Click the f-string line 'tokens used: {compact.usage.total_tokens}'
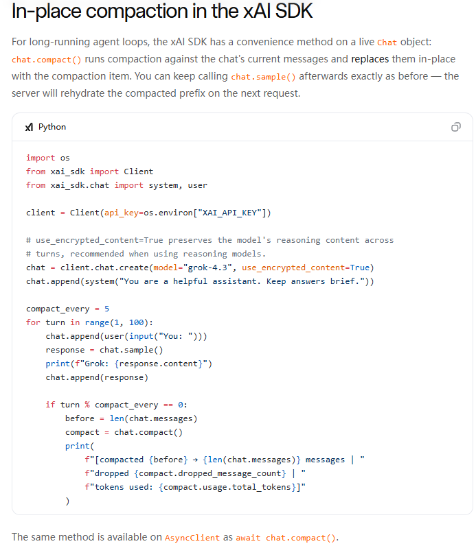The width and height of the screenshot is (476, 546). 195,487
